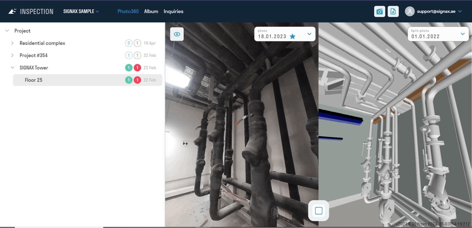
Task: Toggle the eye visibility button
Action: (x=177, y=34)
